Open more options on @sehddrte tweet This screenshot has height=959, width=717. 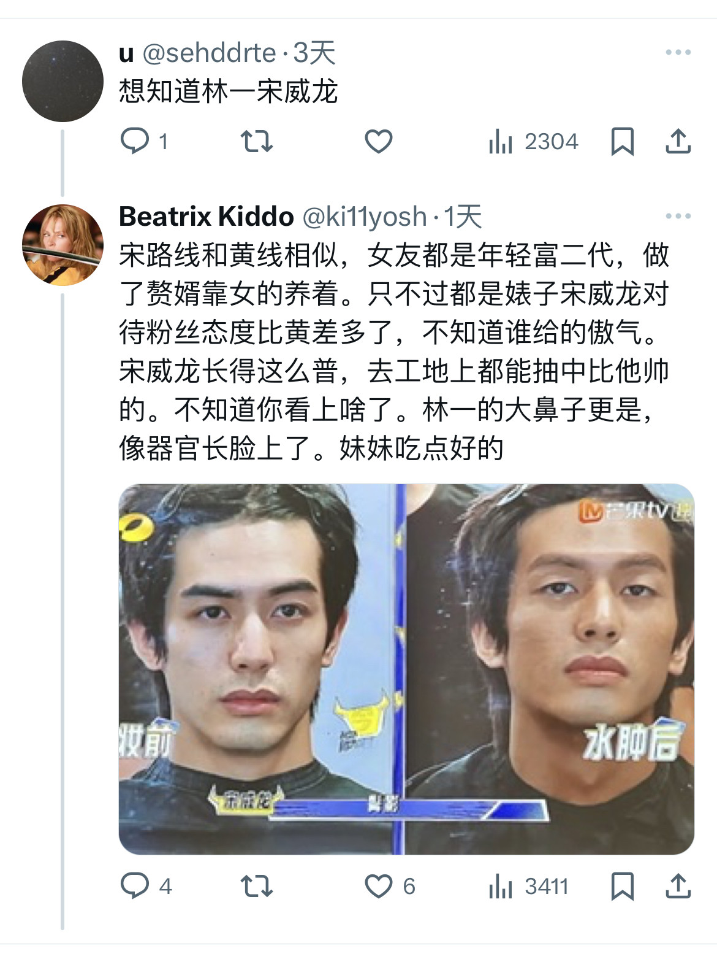(678, 53)
